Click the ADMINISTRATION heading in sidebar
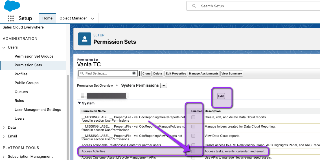320x160 pixels. [x=20, y=39]
